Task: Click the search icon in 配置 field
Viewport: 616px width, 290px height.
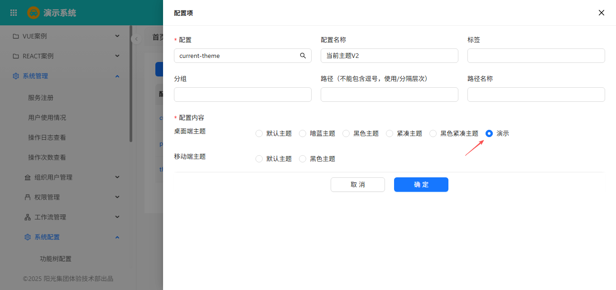Action: (303, 56)
